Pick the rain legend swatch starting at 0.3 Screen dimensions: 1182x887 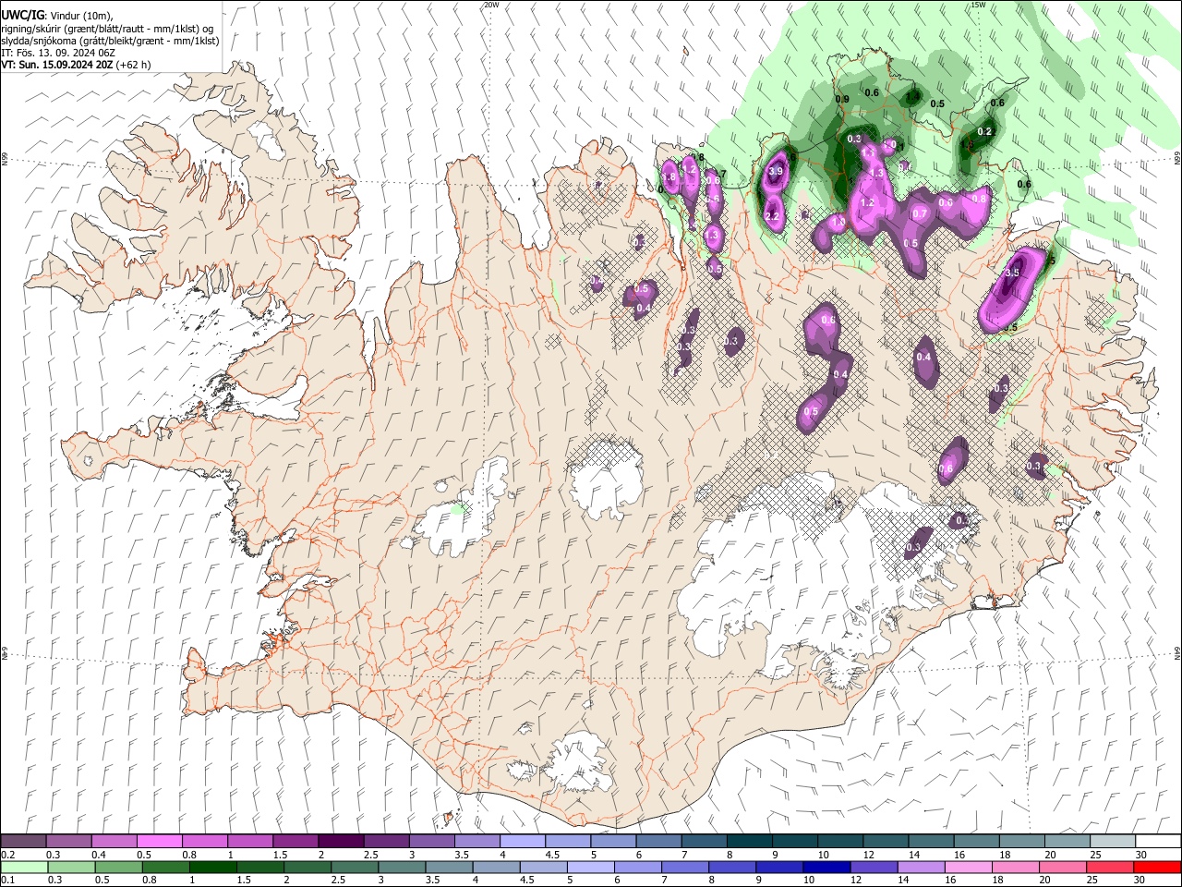pos(69,868)
